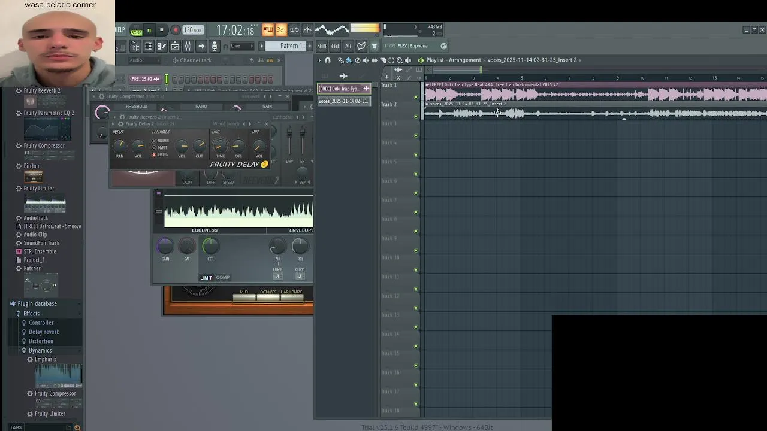Viewport: 767px width, 431px height.
Task: Click the shopping cart content library icon
Action: point(374,46)
